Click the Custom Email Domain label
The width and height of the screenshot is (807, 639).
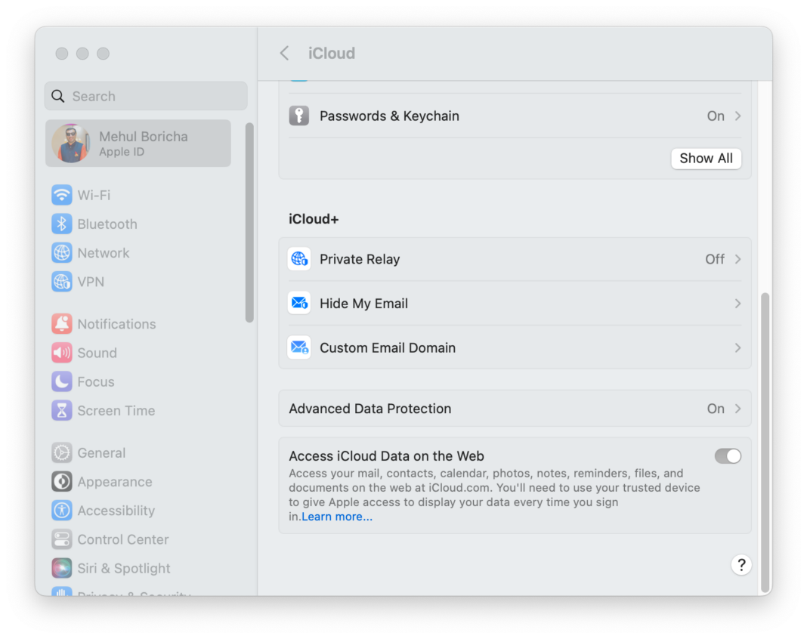388,347
